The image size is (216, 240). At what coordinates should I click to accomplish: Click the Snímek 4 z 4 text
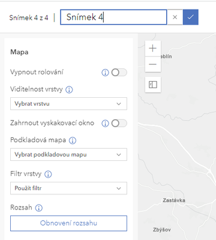point(29,17)
